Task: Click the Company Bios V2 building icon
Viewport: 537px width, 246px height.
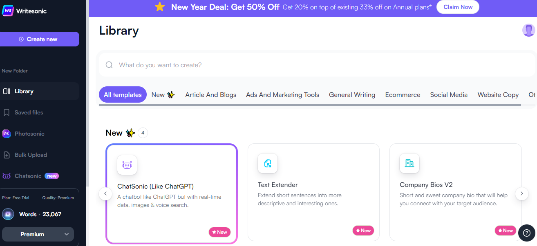Action: (x=409, y=163)
